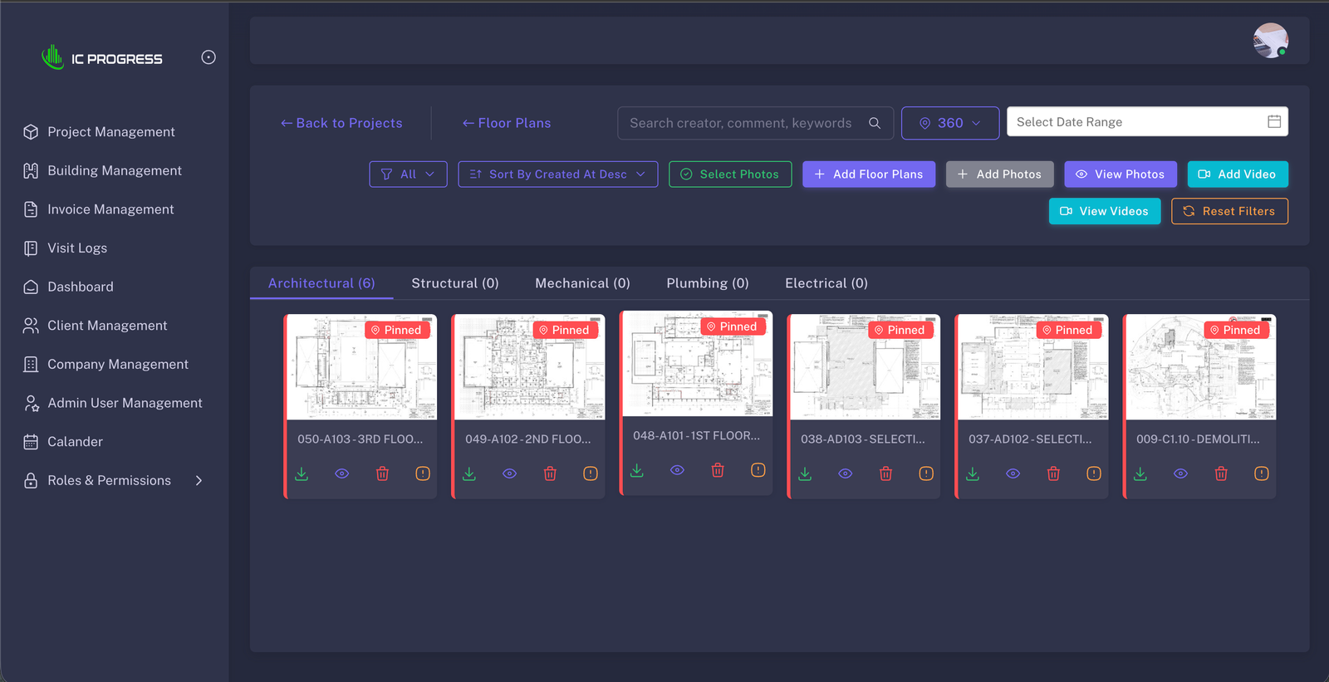Image resolution: width=1329 pixels, height=682 pixels.
Task: Open info icon for 049-A102-2ND FLOO... card
Action: (591, 473)
